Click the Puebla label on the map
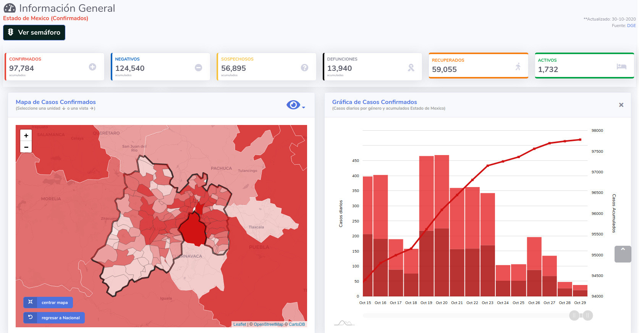Viewport: 639px width, 333px height. [259, 247]
